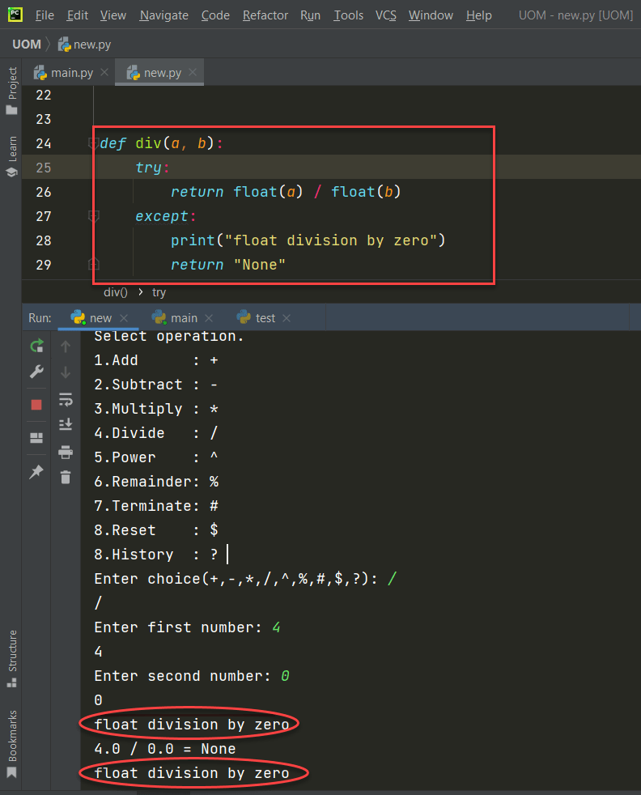Restore layout using the run panel layout icon
This screenshot has width=641, height=795.
click(x=36, y=437)
